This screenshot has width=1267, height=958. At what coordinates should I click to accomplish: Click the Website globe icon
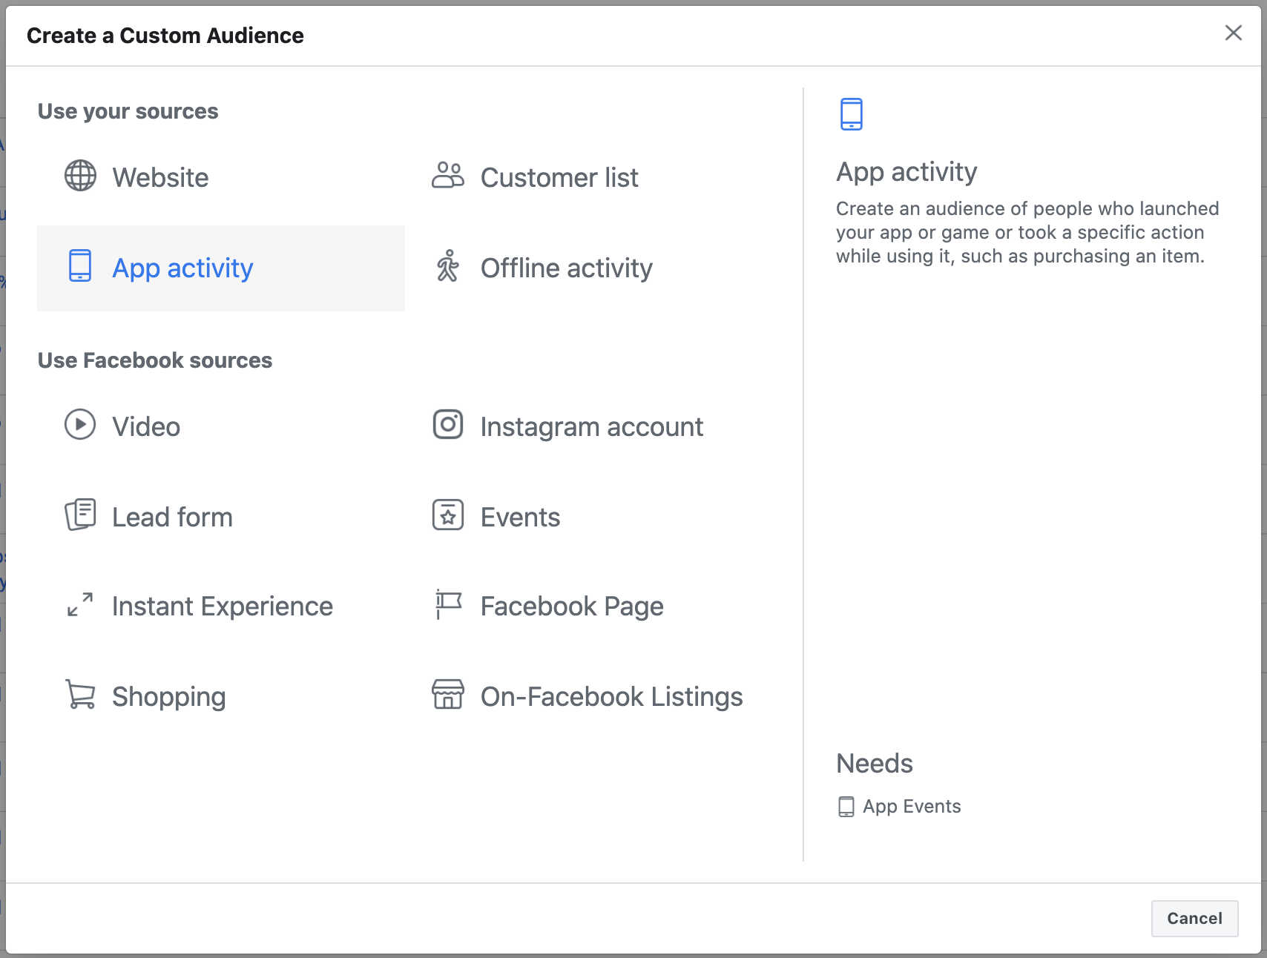(80, 176)
